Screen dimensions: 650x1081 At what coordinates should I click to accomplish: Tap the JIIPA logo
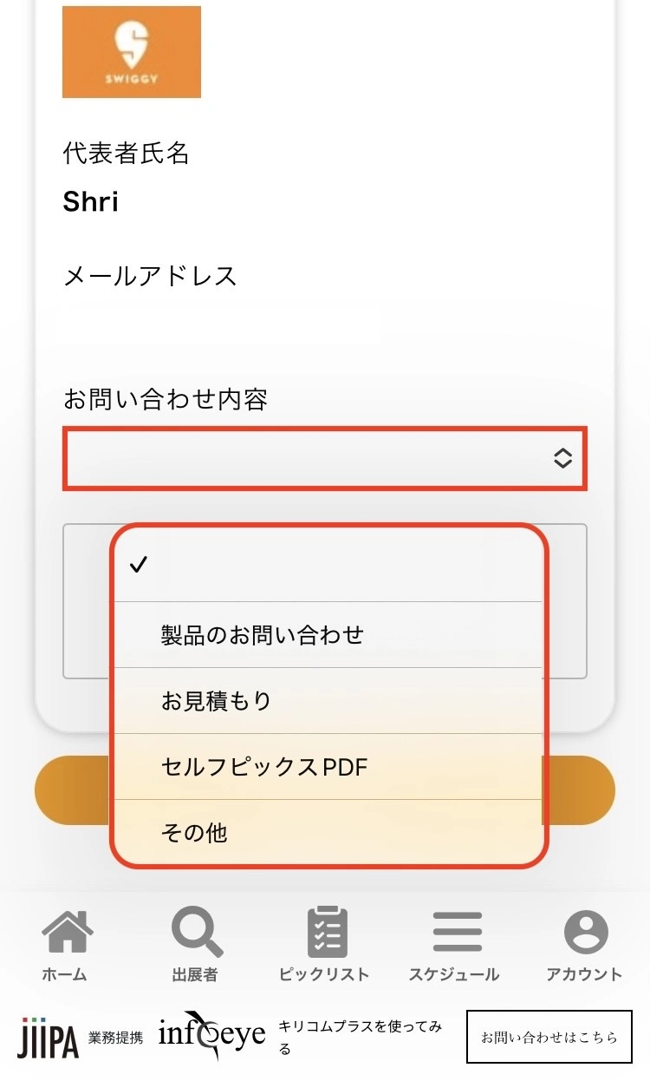pos(48,1038)
